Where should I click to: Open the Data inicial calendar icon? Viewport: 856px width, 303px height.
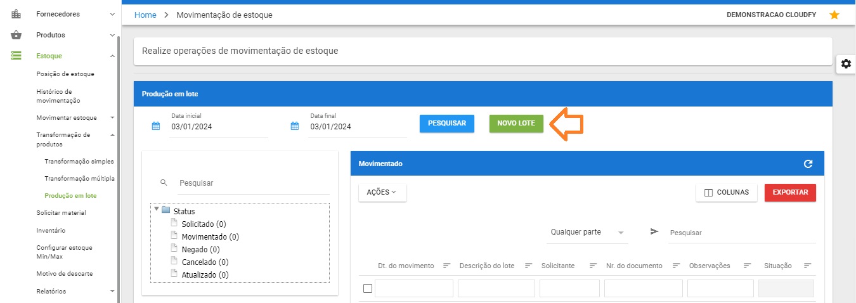point(156,126)
